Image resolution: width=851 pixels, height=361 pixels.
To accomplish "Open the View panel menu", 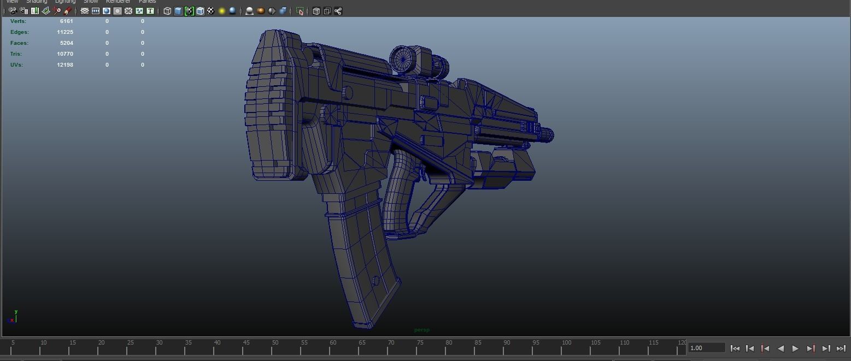I will [12, 2].
